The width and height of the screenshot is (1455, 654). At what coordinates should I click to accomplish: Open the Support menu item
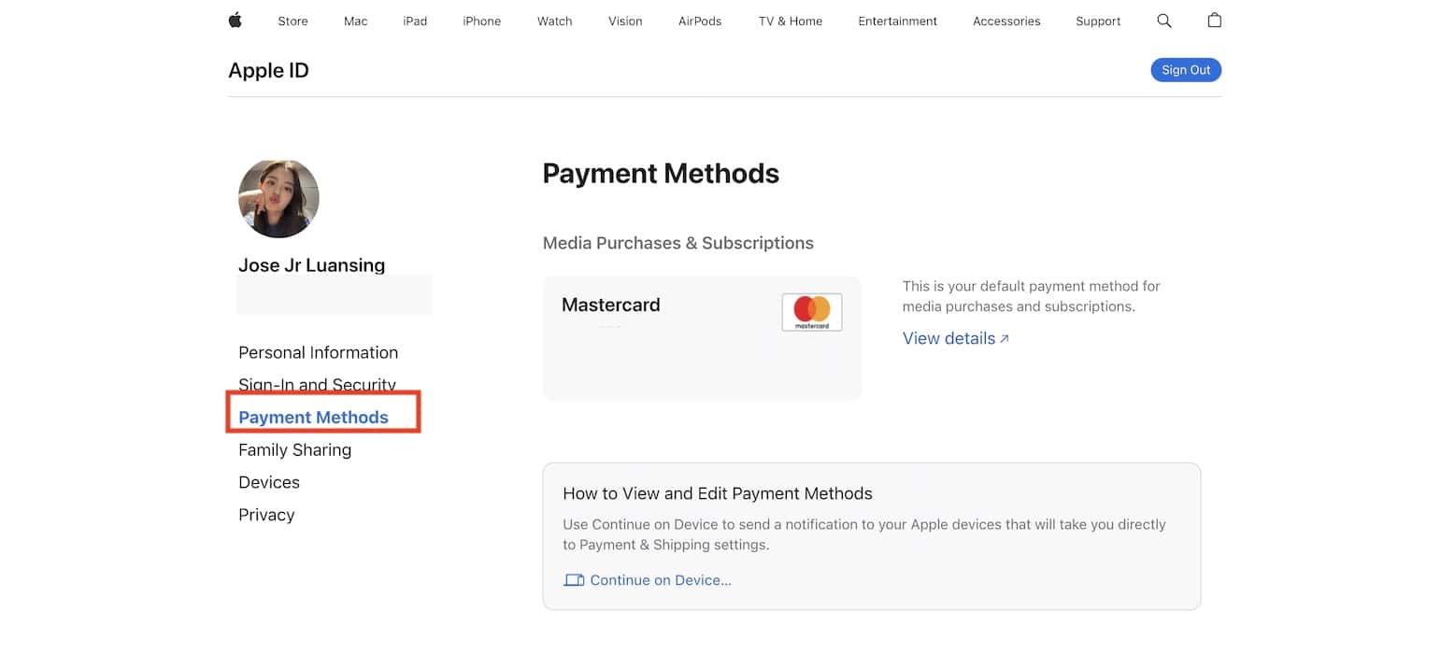pyautogui.click(x=1097, y=21)
